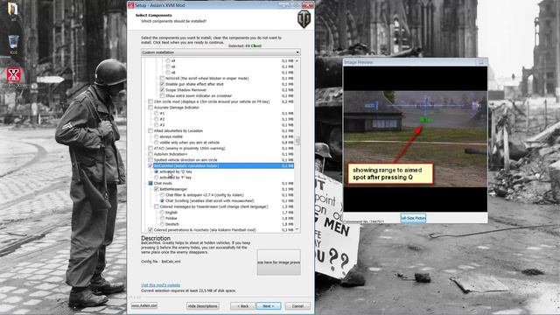The width and height of the screenshot is (560, 315).
Task: Cancel the setup wizard
Action: [x=297, y=306]
